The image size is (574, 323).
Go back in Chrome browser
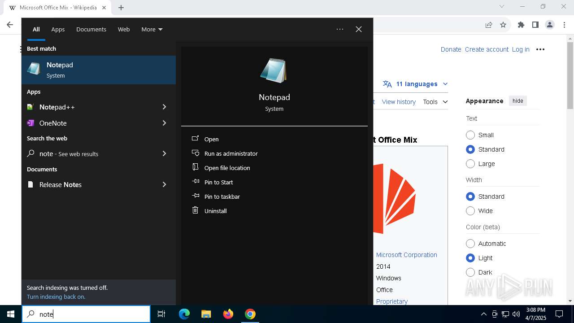tap(10, 25)
